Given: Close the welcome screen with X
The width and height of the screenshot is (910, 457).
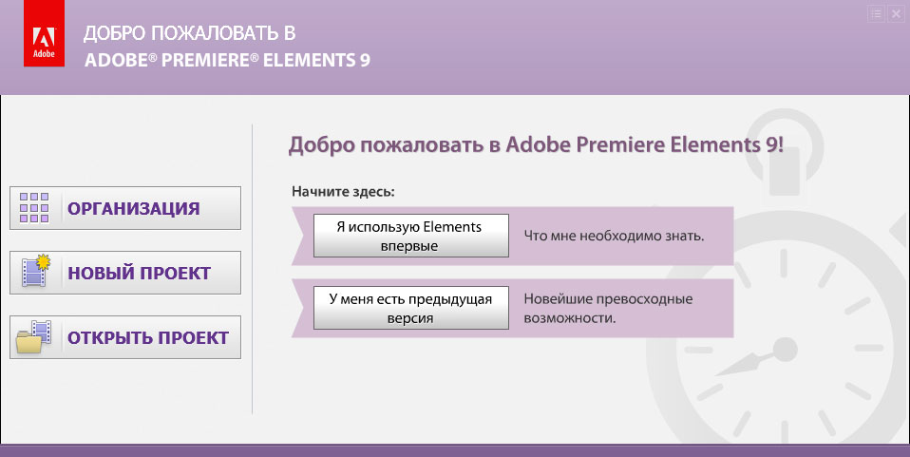Looking at the screenshot, I should point(896,13).
